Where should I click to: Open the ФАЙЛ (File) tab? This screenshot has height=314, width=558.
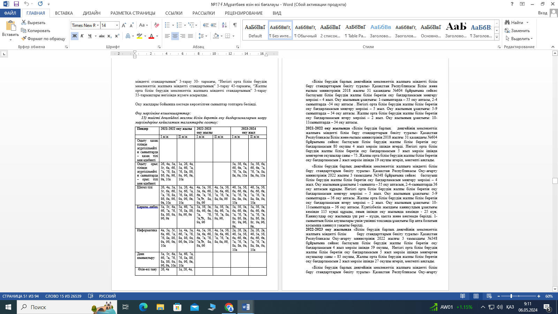coord(10,13)
